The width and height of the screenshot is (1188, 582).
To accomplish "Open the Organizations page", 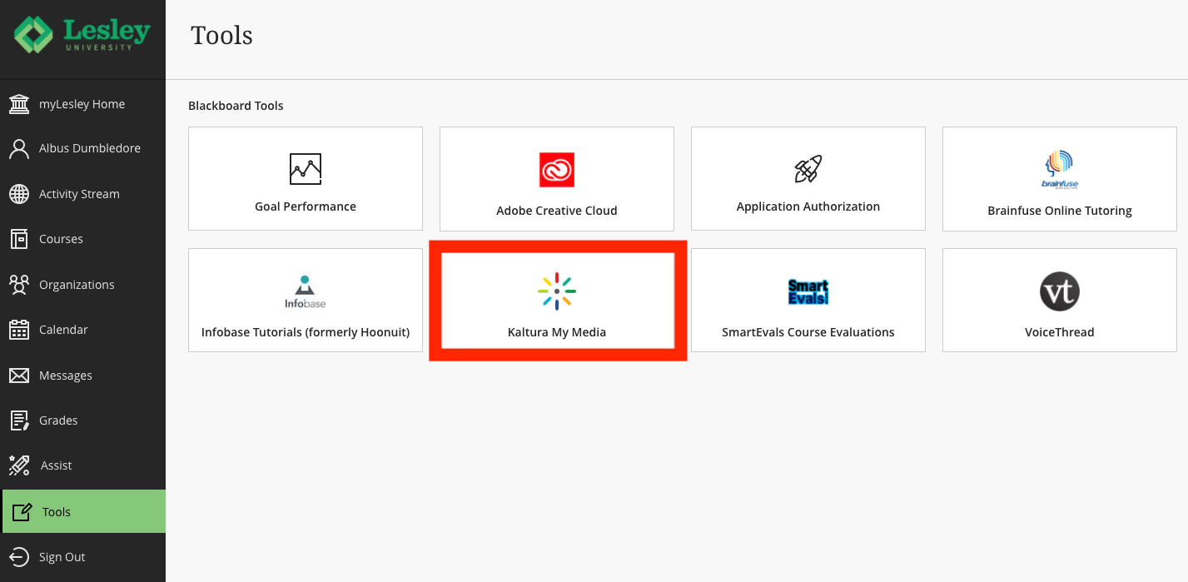I will tap(82, 285).
